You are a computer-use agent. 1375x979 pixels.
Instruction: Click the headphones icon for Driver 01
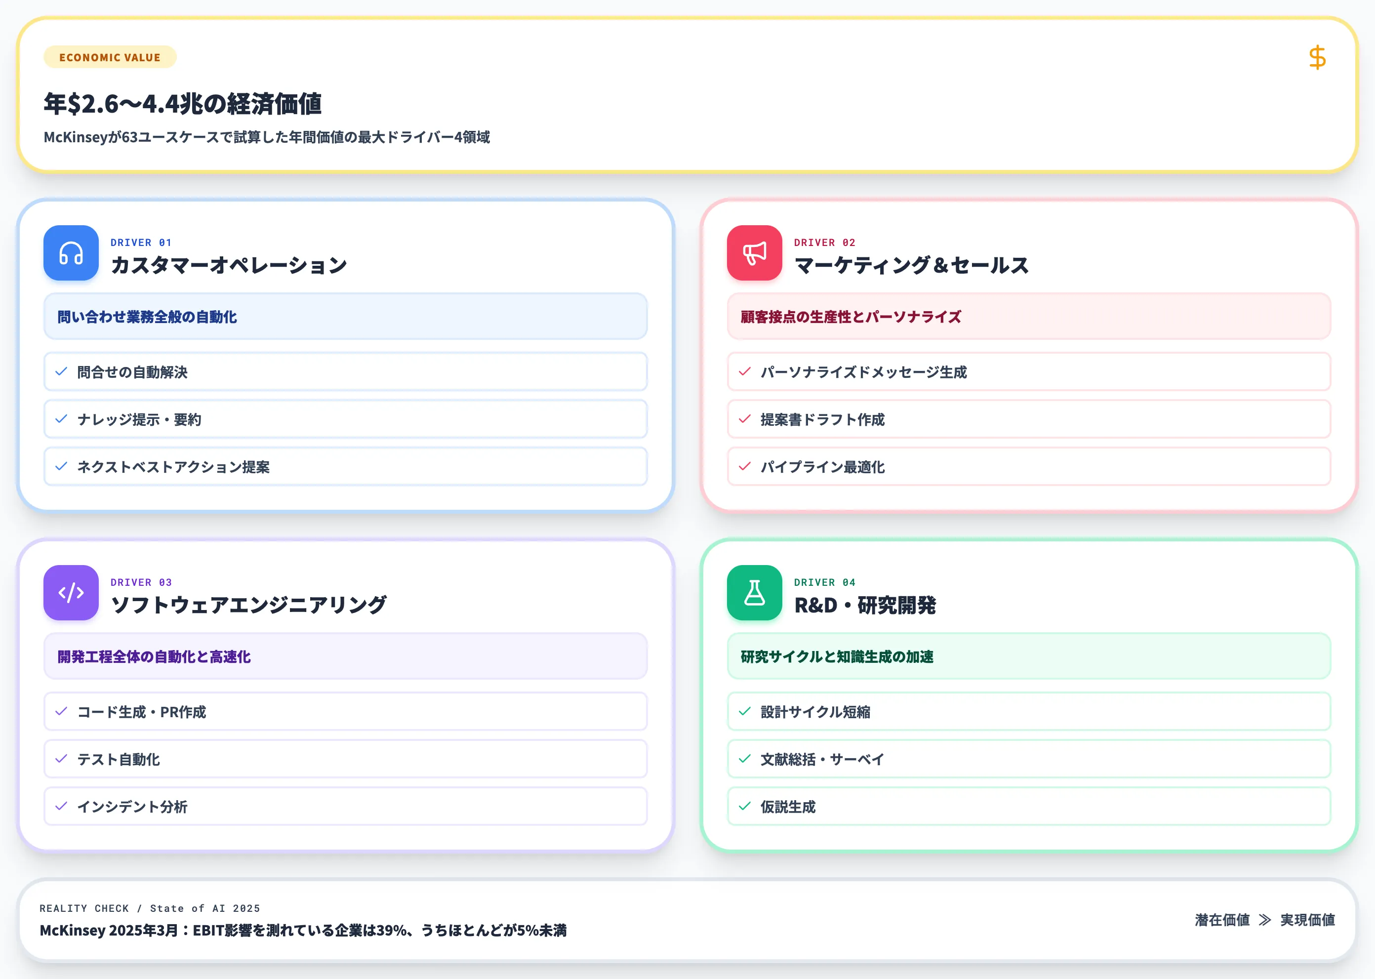71,253
